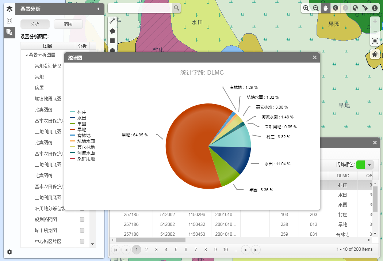Select the polygon drawing tool
Screen dimensions: 383x261
(112, 31)
